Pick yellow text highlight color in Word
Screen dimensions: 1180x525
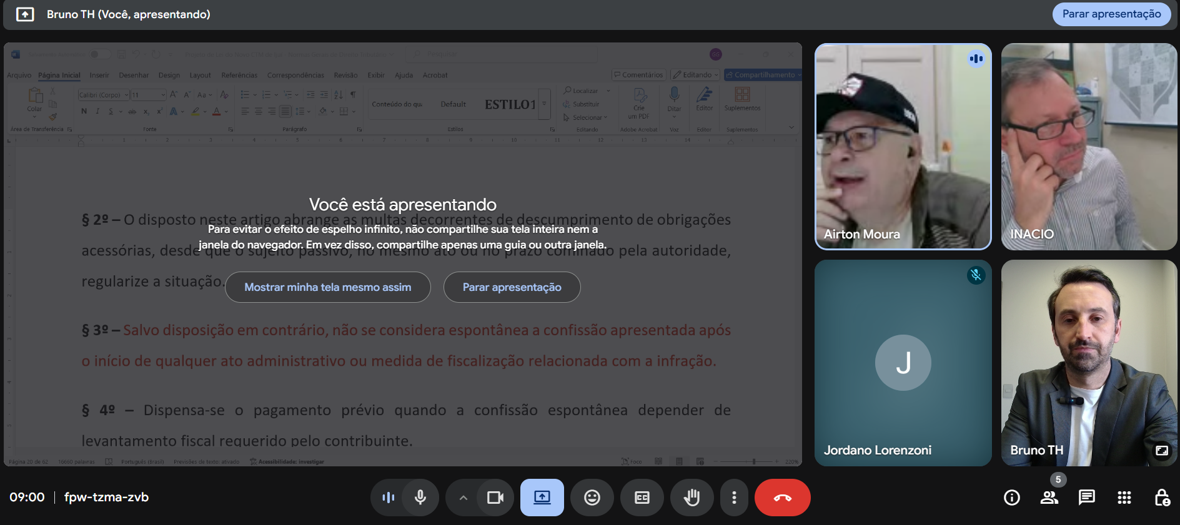[196, 112]
